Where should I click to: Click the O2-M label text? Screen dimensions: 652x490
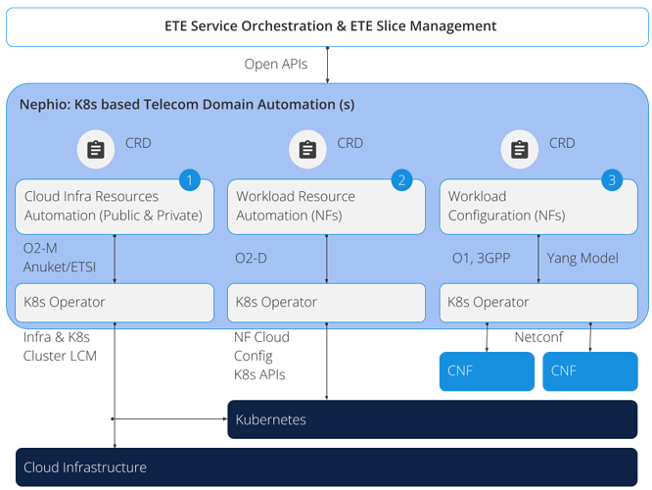(x=40, y=248)
